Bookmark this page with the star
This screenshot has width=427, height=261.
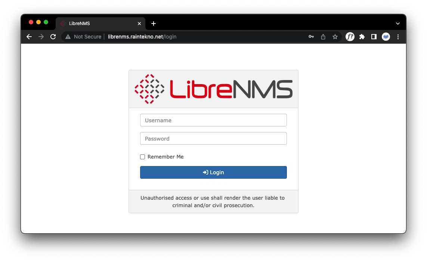pyautogui.click(x=335, y=37)
